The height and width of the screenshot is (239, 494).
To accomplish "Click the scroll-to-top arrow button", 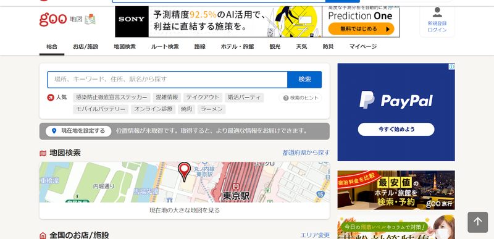I will click(x=477, y=222).
